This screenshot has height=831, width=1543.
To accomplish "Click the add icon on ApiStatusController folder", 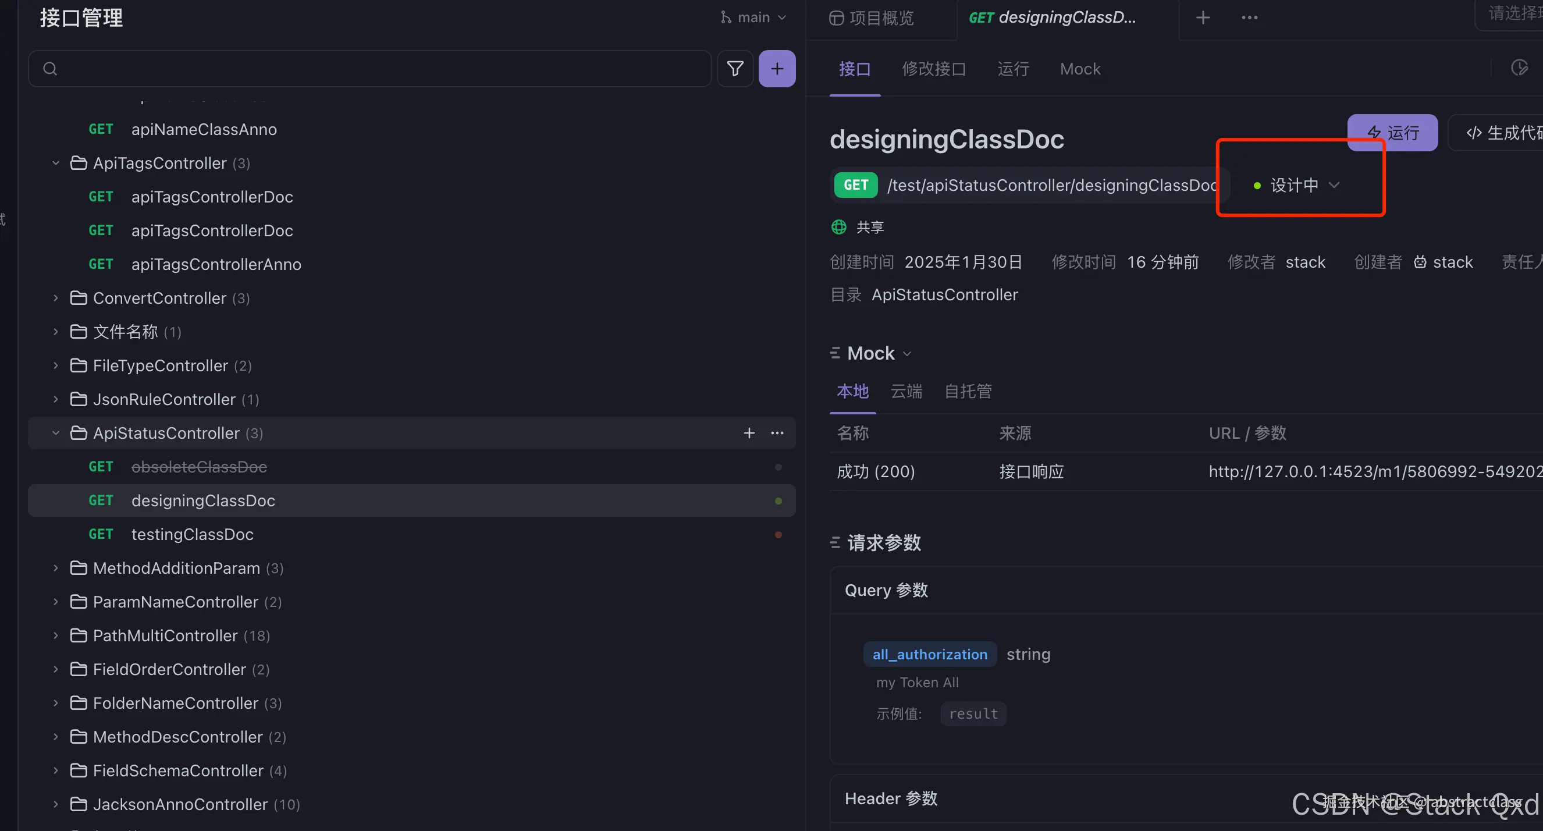I will click(x=749, y=432).
